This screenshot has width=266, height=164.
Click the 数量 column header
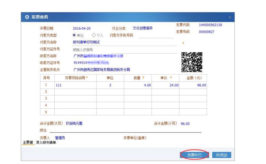pyautogui.click(x=138, y=78)
